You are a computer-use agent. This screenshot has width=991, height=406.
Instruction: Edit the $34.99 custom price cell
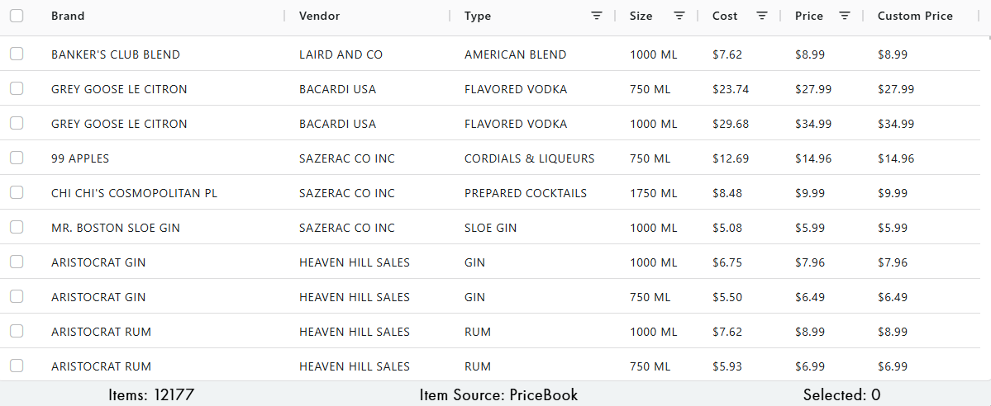click(896, 124)
